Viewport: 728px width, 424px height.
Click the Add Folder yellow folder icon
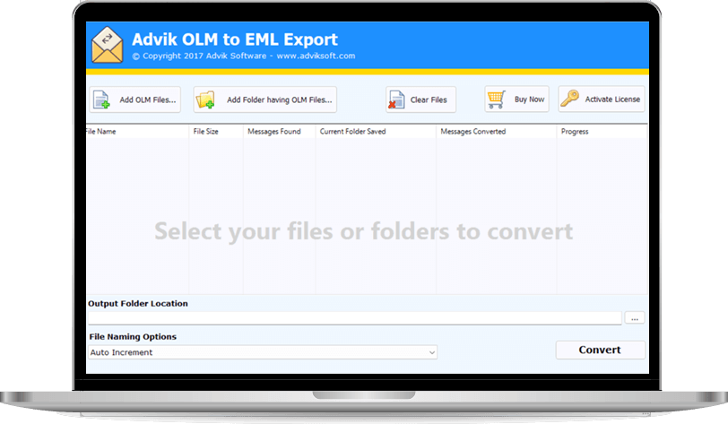(205, 100)
